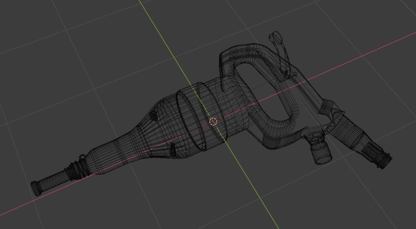416x229 pixels.
Task: Click the 3D cursor at the origin
Action: click(x=213, y=121)
